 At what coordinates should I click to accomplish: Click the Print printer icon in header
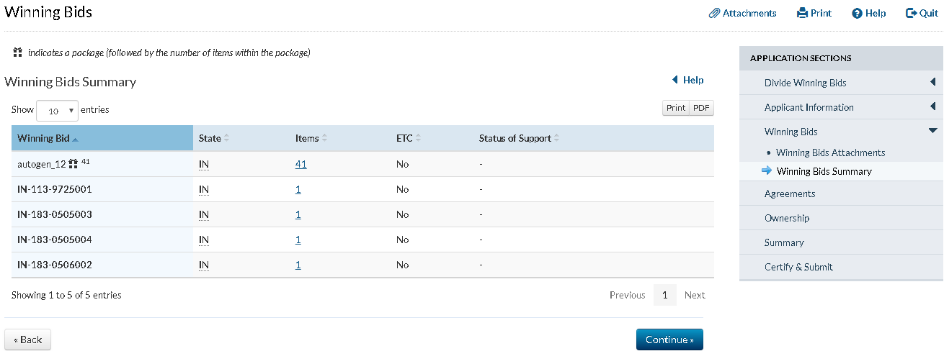(x=802, y=13)
